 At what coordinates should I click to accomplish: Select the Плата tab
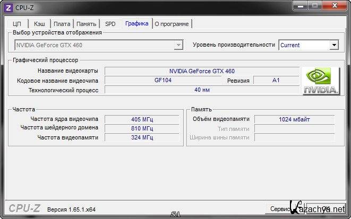click(x=62, y=24)
